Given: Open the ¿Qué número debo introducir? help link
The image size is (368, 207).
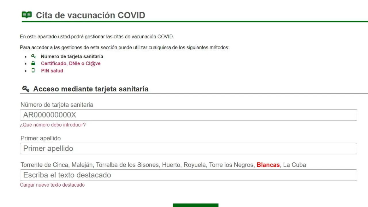Looking at the screenshot, I should point(53,125).
